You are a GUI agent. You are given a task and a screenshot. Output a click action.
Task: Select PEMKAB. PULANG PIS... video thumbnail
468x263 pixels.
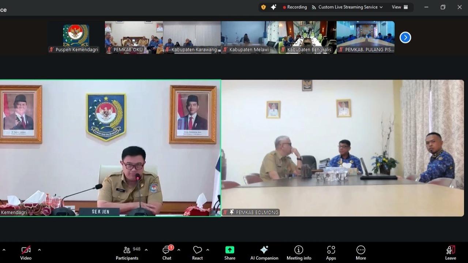point(366,37)
